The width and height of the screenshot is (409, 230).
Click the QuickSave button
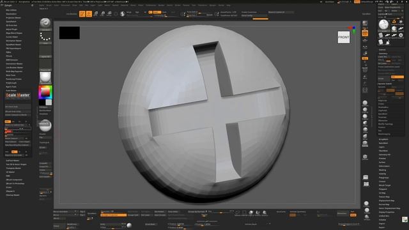[330, 2]
